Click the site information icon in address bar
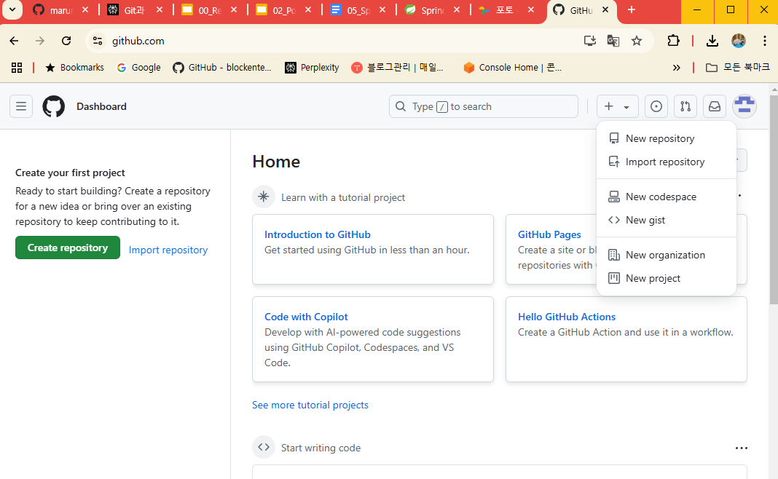 (x=98, y=41)
